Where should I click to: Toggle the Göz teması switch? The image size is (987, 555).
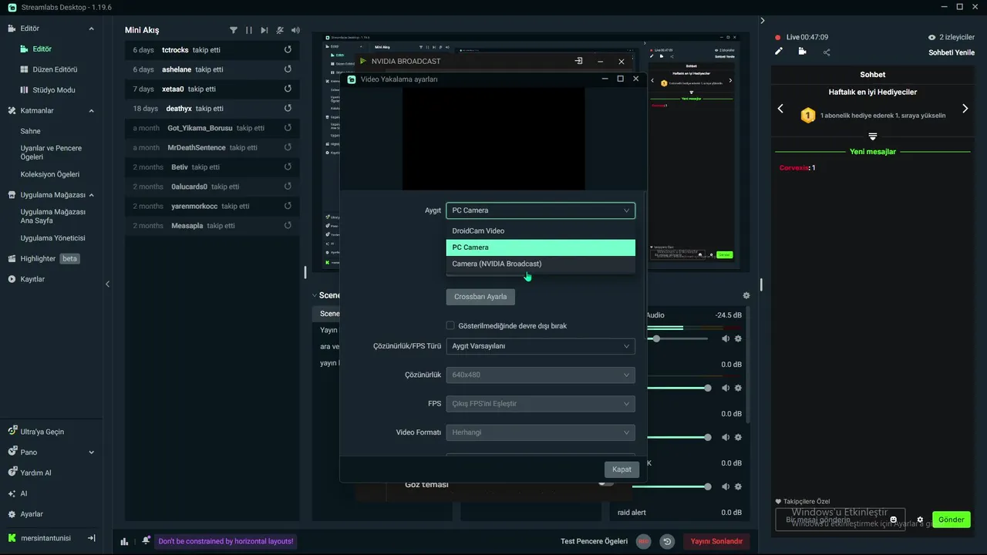pyautogui.click(x=607, y=483)
